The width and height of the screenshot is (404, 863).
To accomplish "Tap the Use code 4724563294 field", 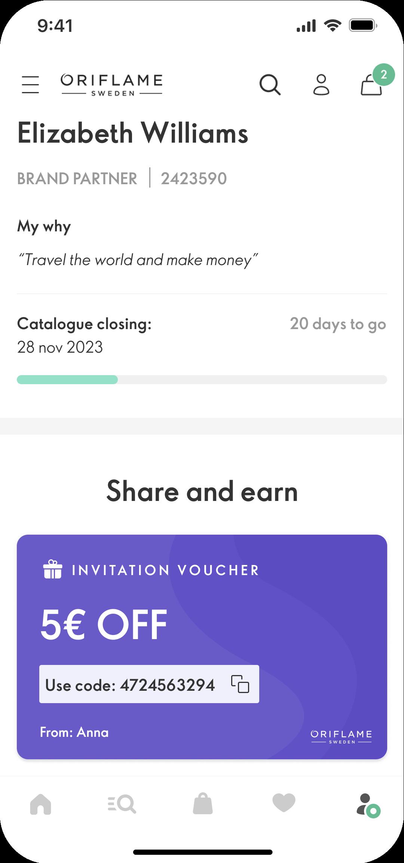I will (149, 684).
